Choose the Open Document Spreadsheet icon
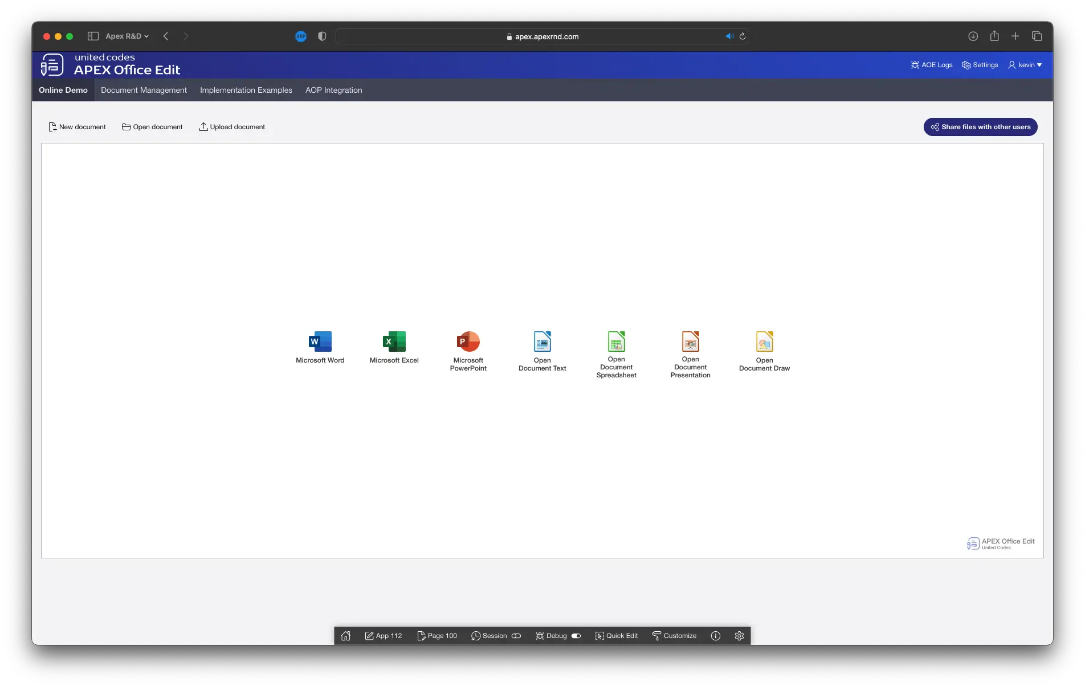Image resolution: width=1085 pixels, height=687 pixels. pyautogui.click(x=616, y=342)
